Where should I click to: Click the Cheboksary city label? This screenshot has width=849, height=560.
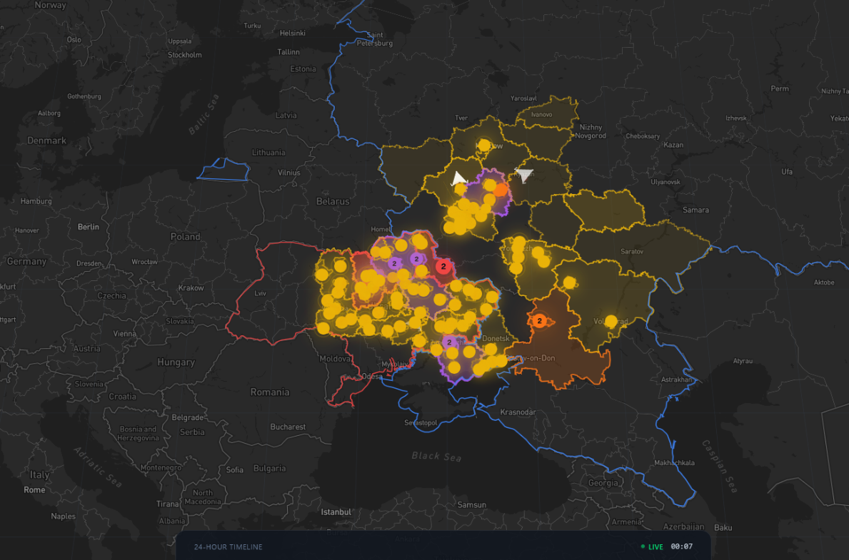pyautogui.click(x=643, y=136)
